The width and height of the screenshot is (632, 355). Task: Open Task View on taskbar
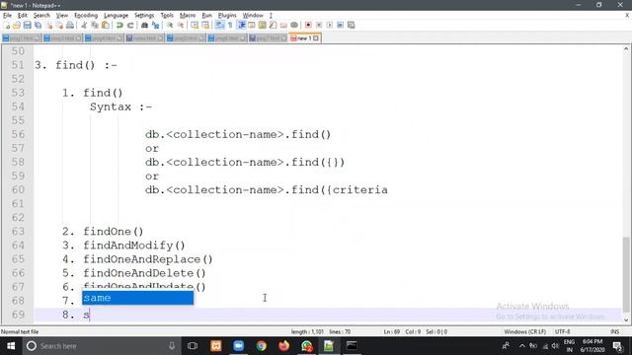coord(193,346)
